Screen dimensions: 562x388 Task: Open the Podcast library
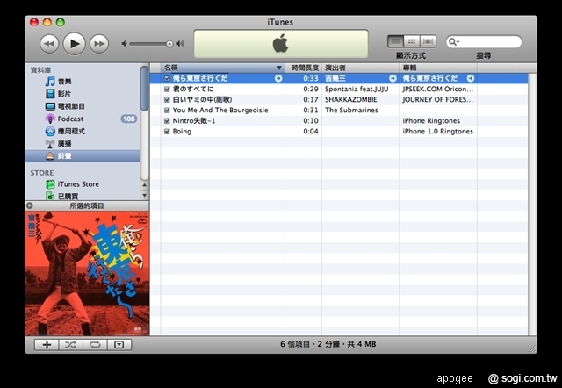pyautogui.click(x=70, y=119)
